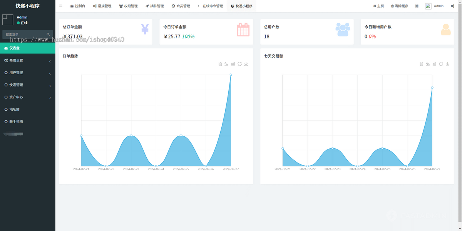Image resolution: width=462 pixels, height=231 pixels.
Task: Click 清除缓存 in the top bar
Action: [399, 6]
